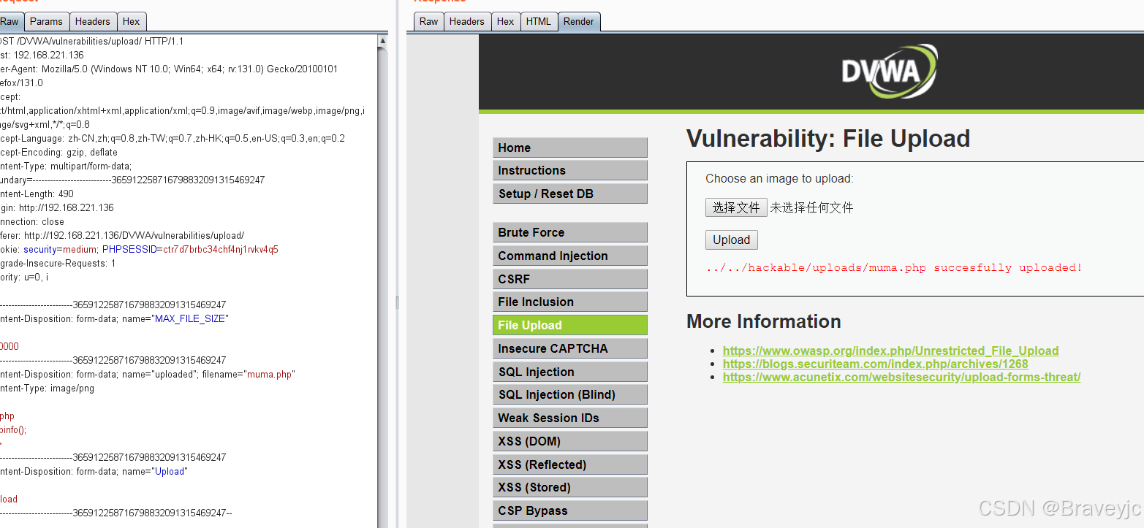Switch to the response Raw tab
Image resolution: width=1144 pixels, height=528 pixels.
click(x=428, y=21)
